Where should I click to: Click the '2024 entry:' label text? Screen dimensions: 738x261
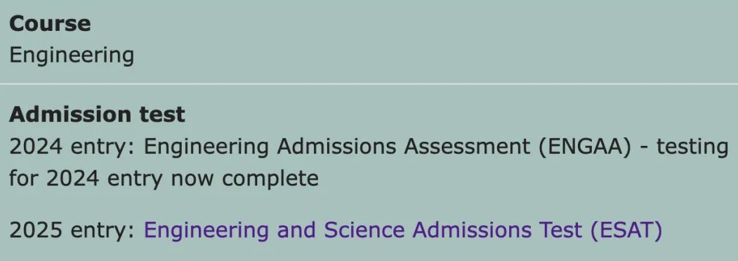coord(72,147)
